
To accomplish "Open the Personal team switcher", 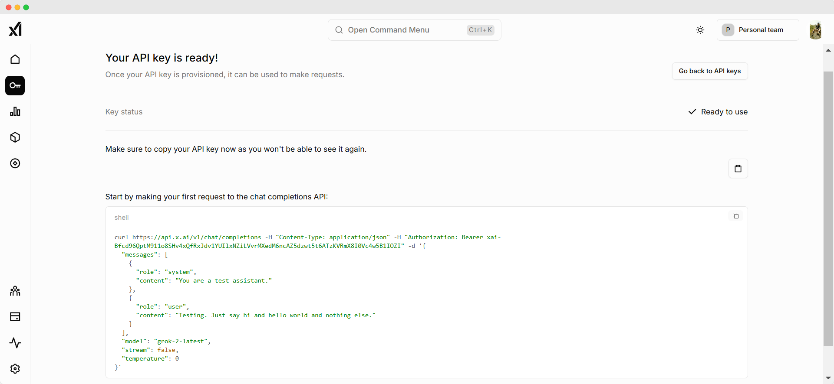I will pos(758,30).
